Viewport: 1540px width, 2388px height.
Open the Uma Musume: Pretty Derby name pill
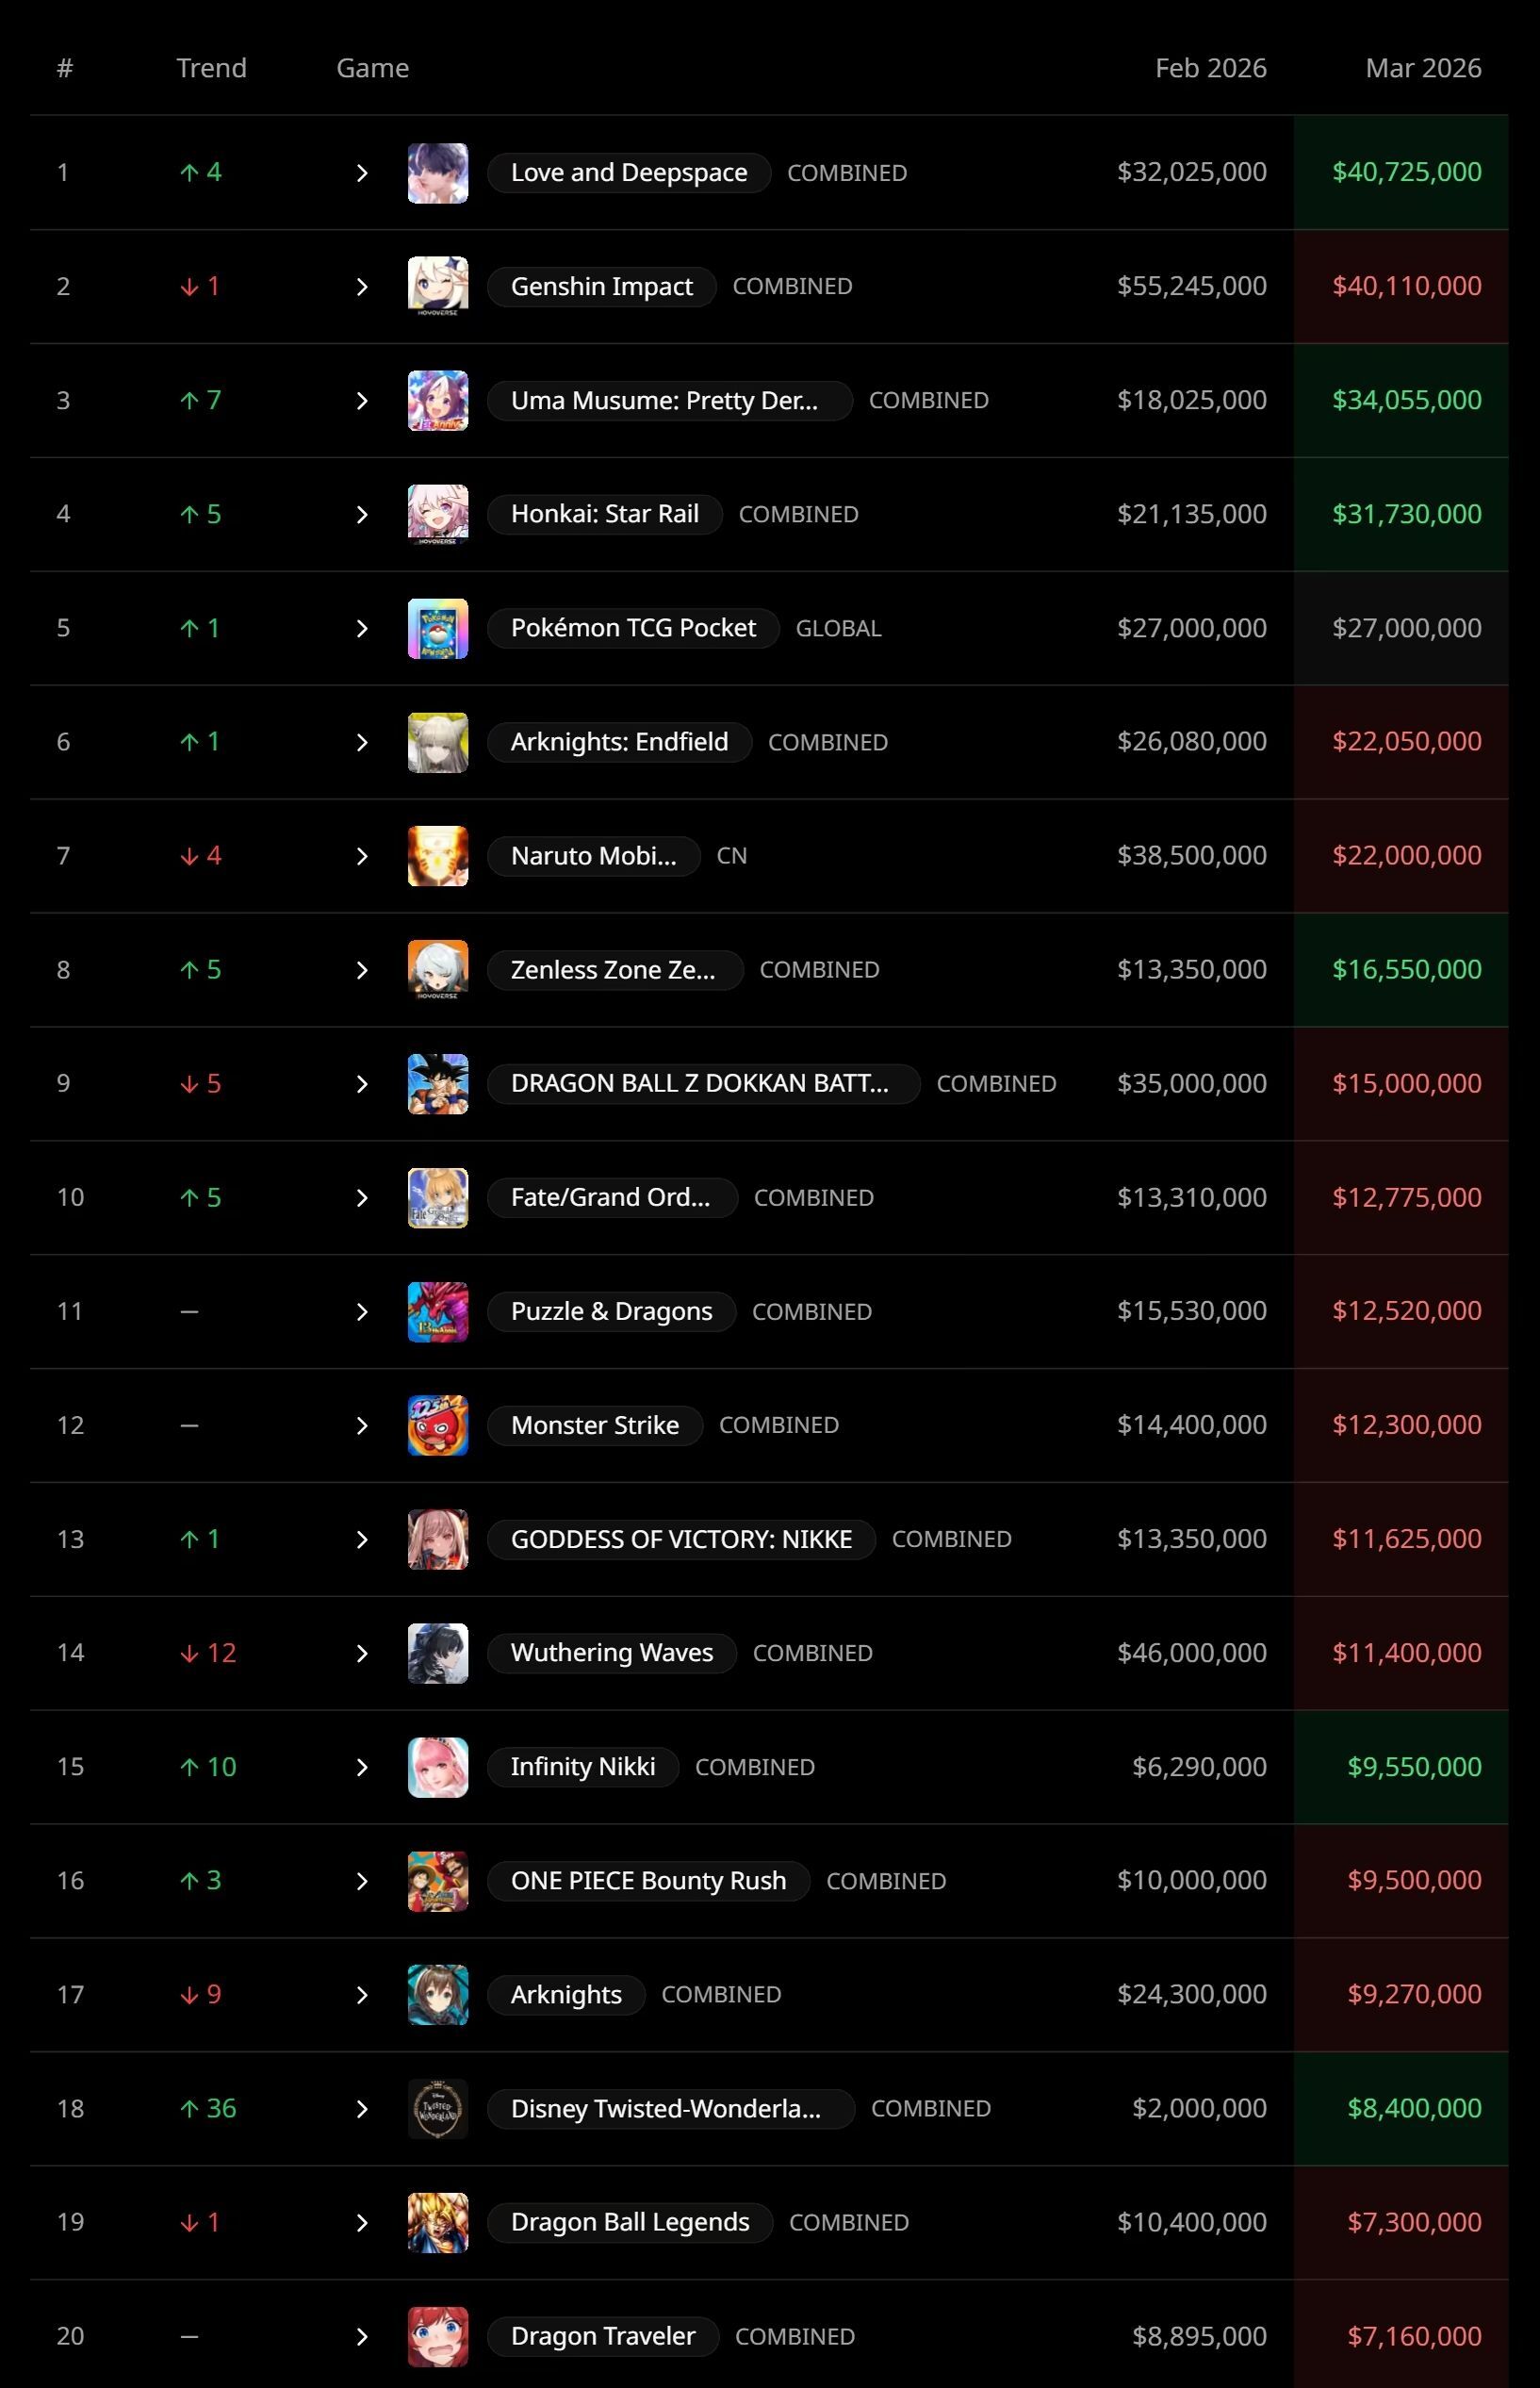coord(669,401)
